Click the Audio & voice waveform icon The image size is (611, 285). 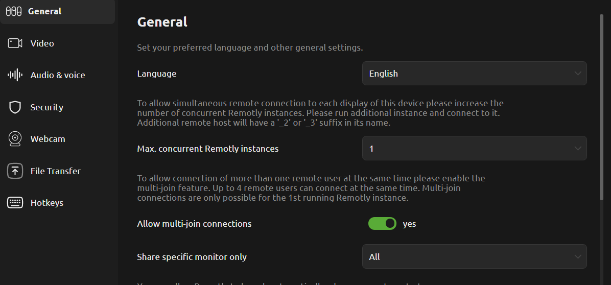tap(15, 75)
